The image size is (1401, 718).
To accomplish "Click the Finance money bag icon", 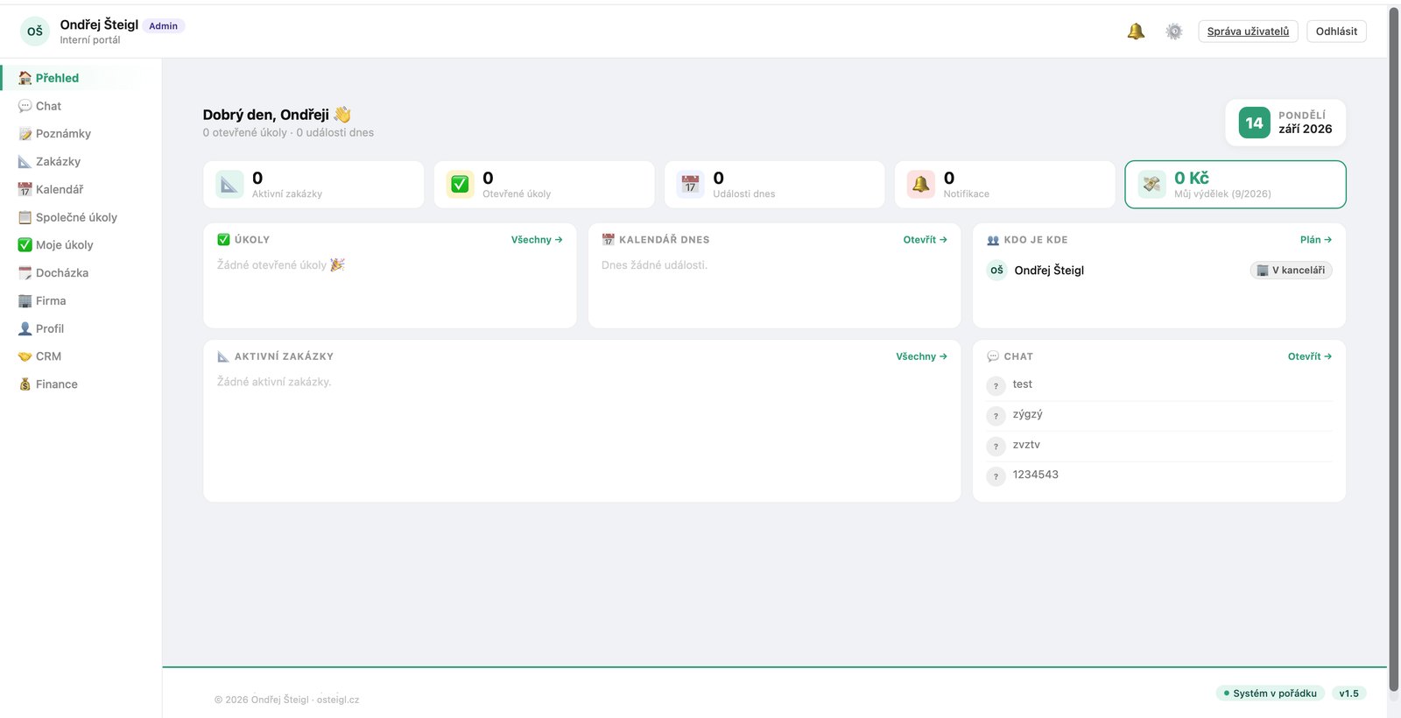I will coord(25,384).
